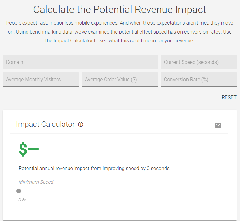Select the Conversion Rate (%) field

tap(199, 79)
